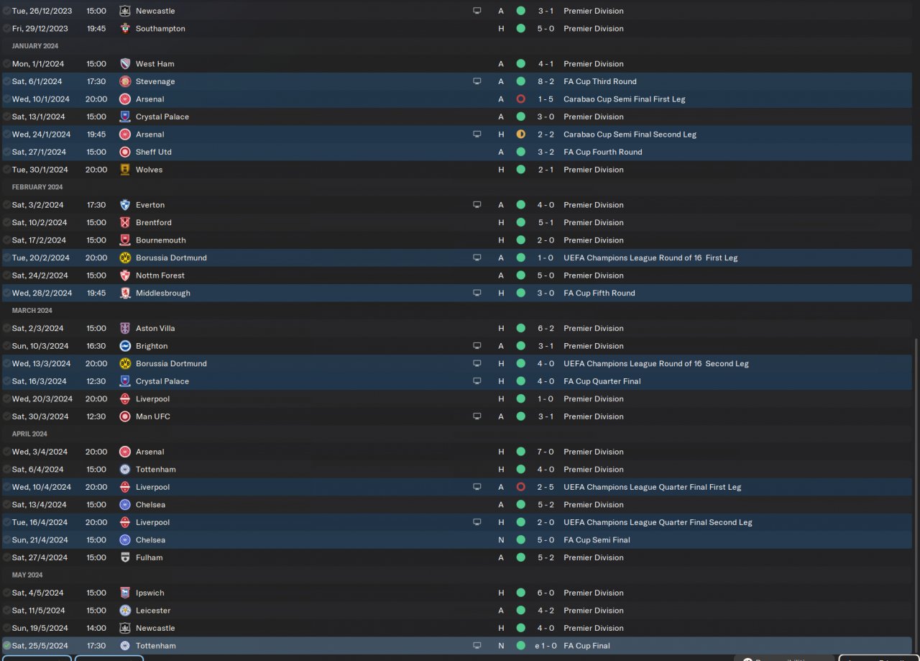Viewport: 920px width, 661px height.
Task: Open the 7 - 0 result against Arsenal
Action: [546, 452]
